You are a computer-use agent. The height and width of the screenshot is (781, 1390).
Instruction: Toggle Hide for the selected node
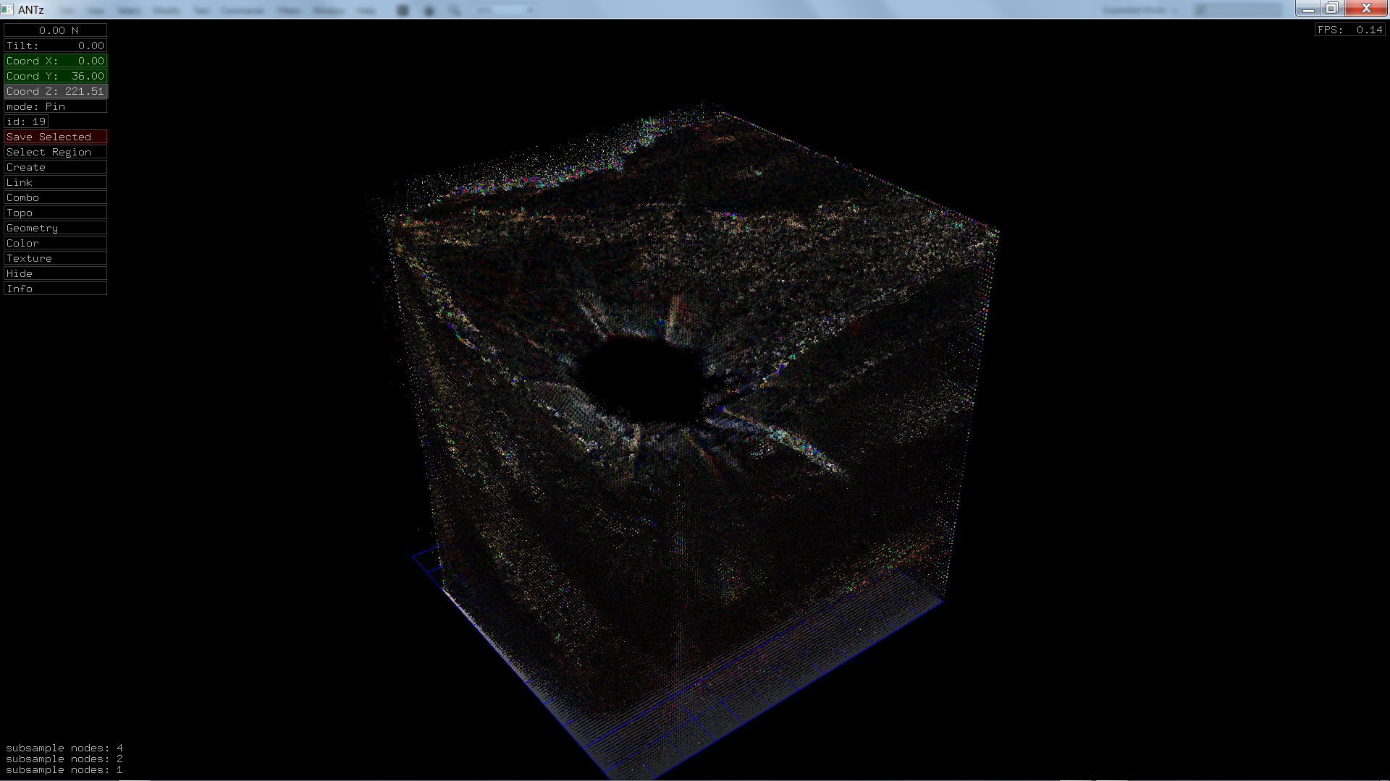coord(55,273)
